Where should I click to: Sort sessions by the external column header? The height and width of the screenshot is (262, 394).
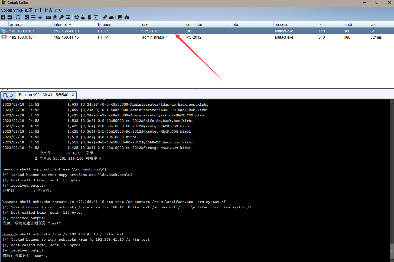click(x=31, y=24)
